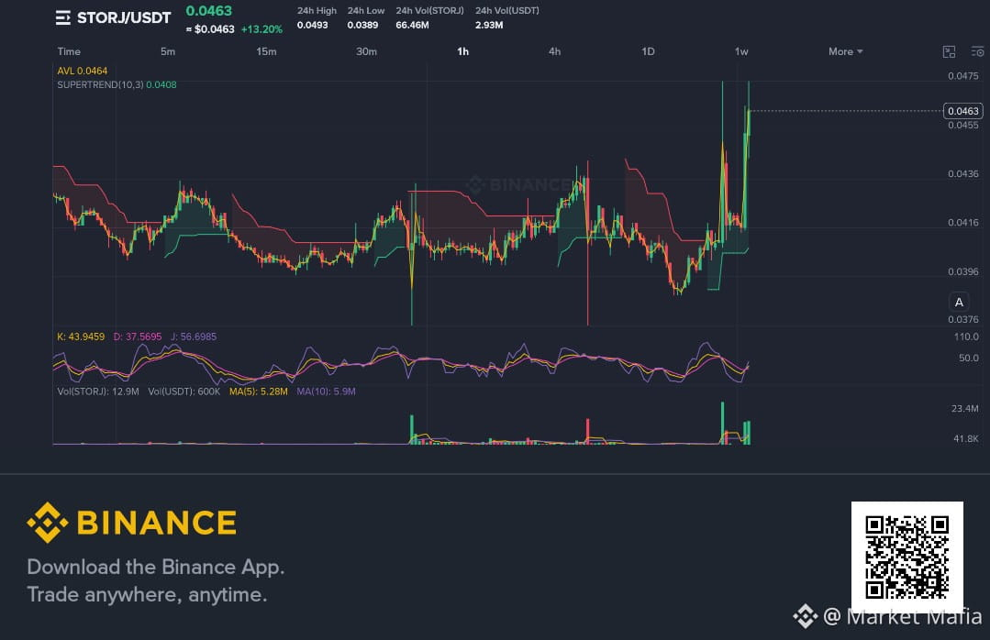This screenshot has height=640, width=990.
Task: Click the Vol(USDT): 600K label
Action: (x=184, y=392)
